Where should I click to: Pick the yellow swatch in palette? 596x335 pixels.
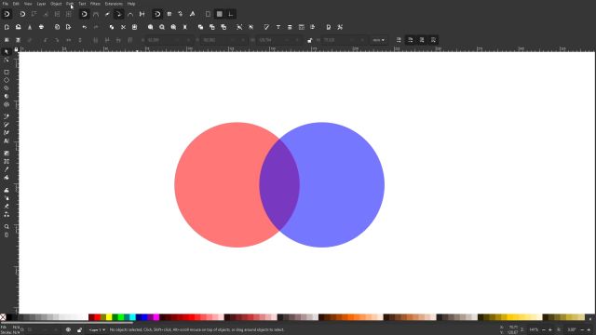point(109,317)
